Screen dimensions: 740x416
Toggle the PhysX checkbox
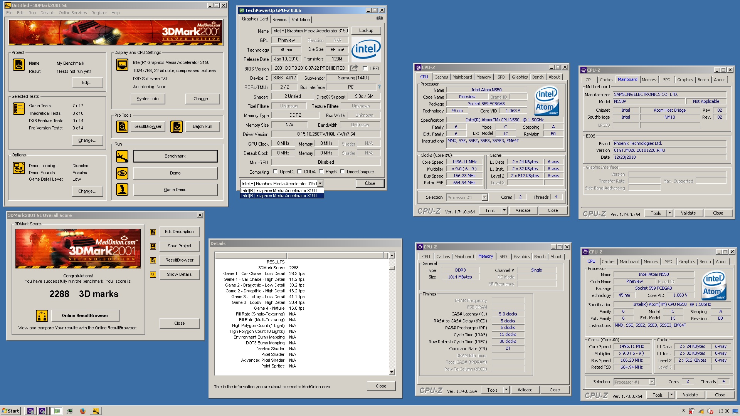pos(321,172)
